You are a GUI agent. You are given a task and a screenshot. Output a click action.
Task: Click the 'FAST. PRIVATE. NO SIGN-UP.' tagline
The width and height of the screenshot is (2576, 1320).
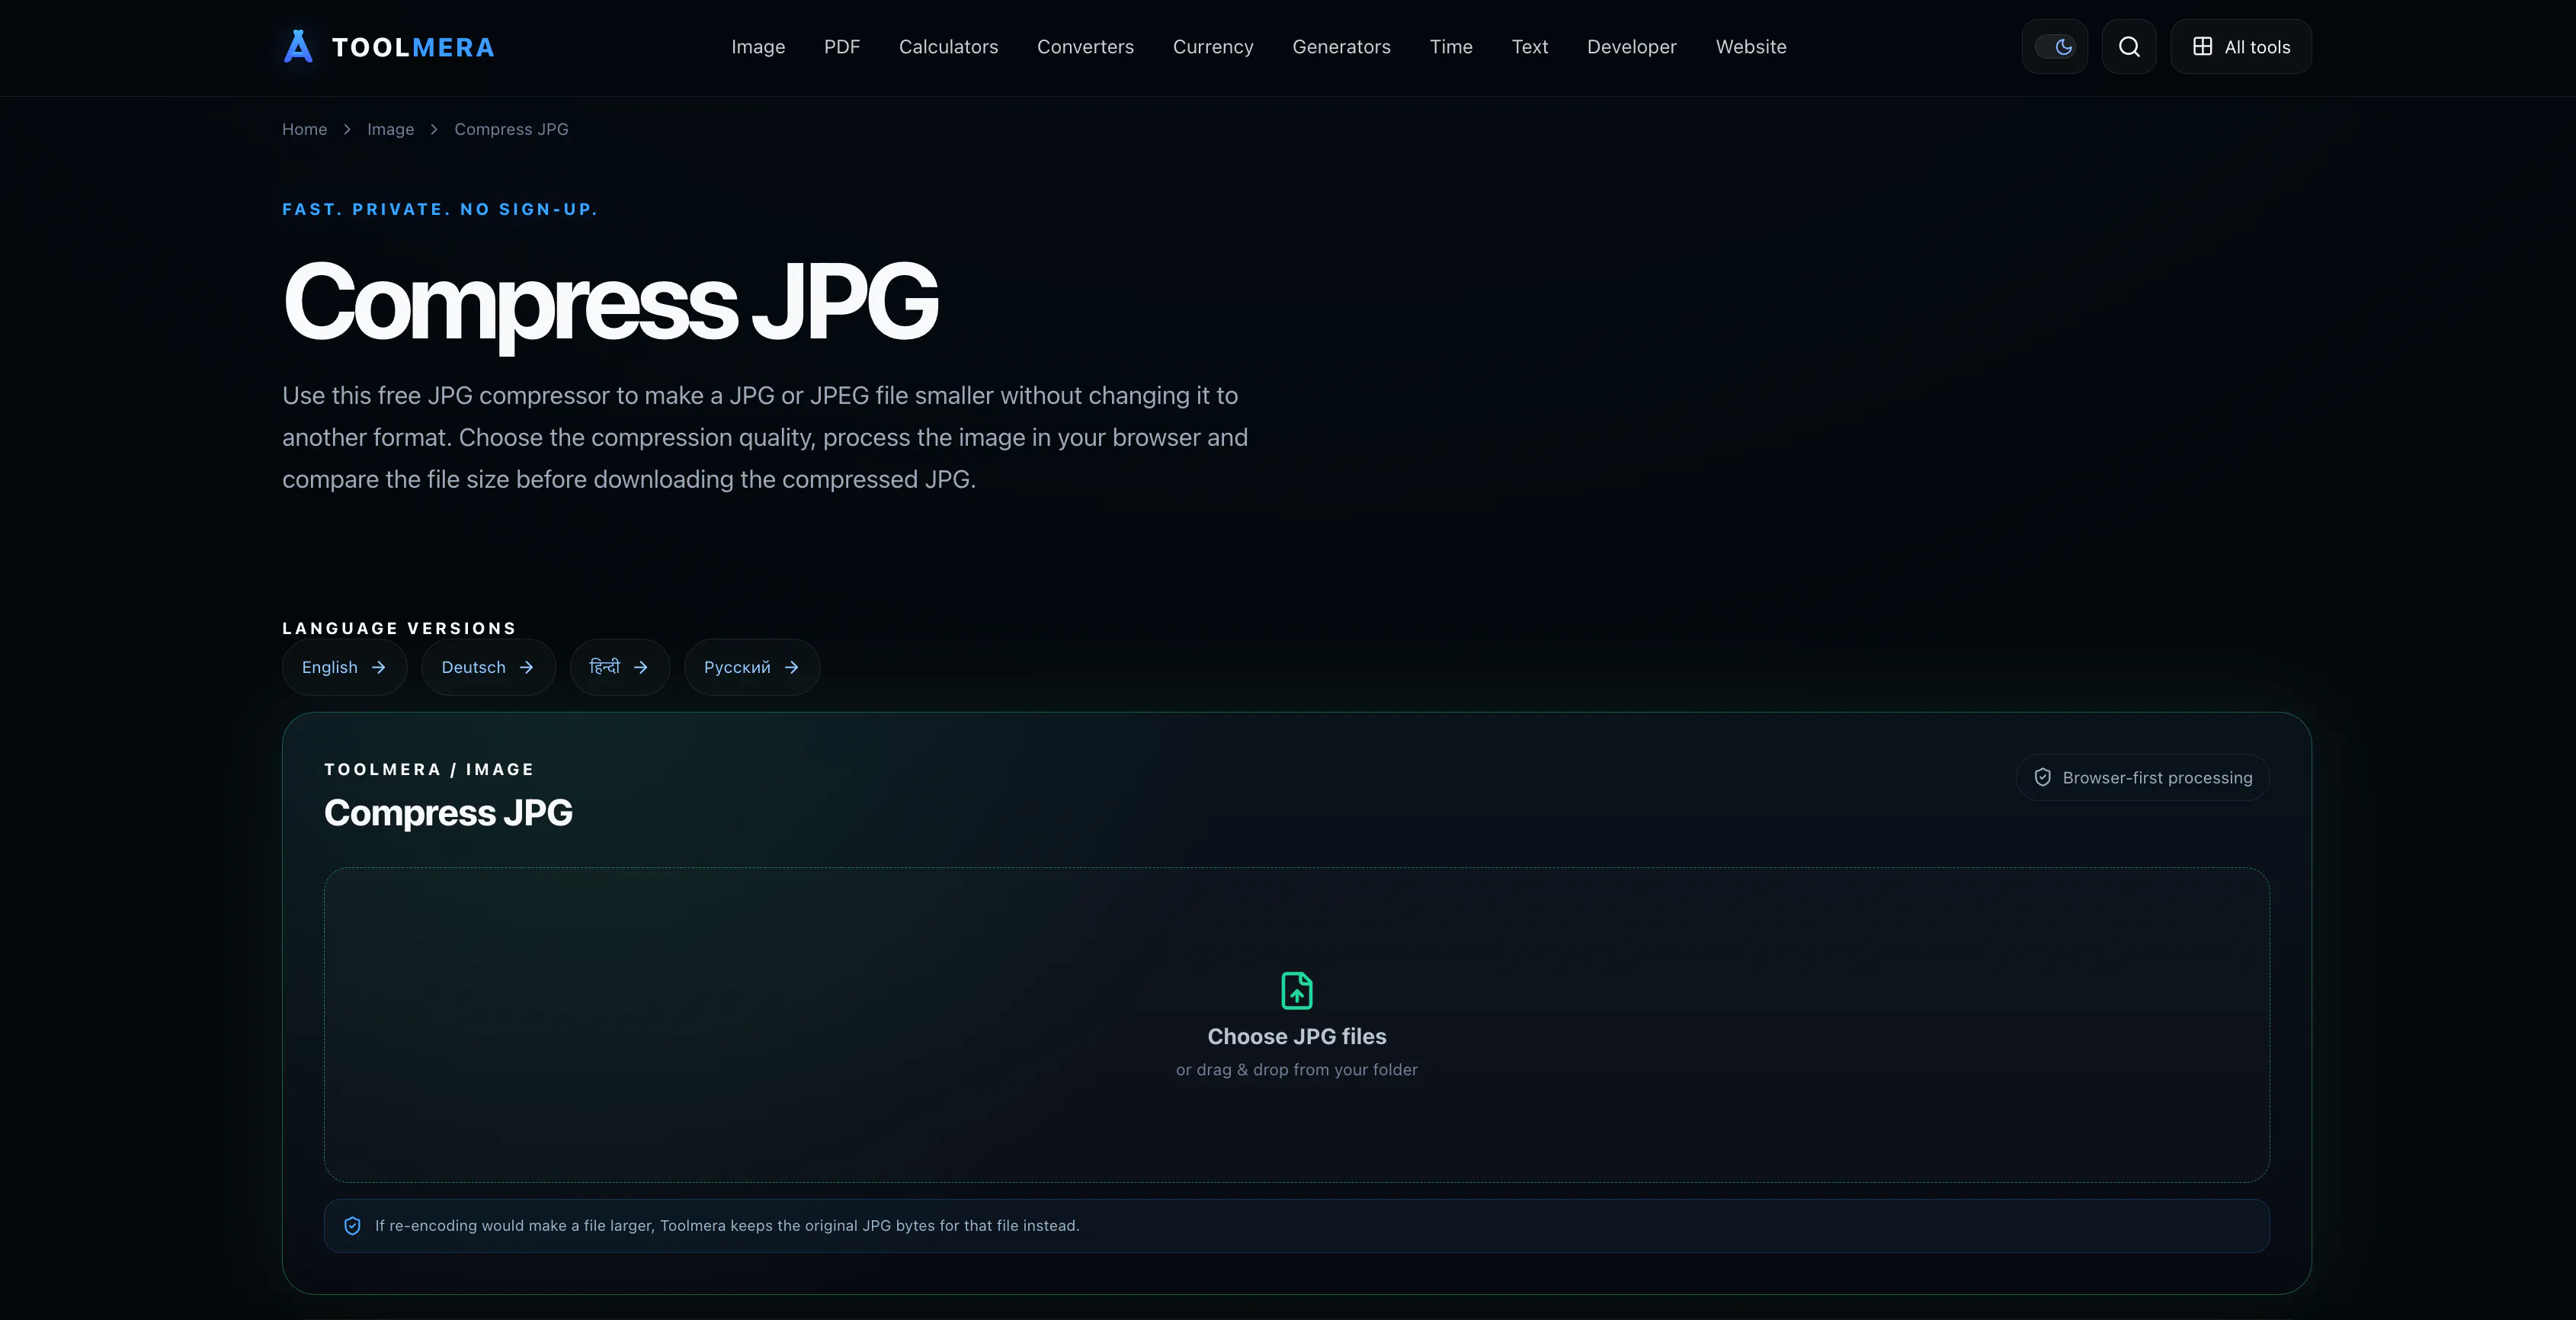(x=440, y=209)
